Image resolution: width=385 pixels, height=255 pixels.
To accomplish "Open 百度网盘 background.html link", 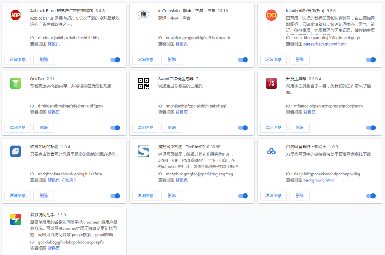I will pos(318,180).
